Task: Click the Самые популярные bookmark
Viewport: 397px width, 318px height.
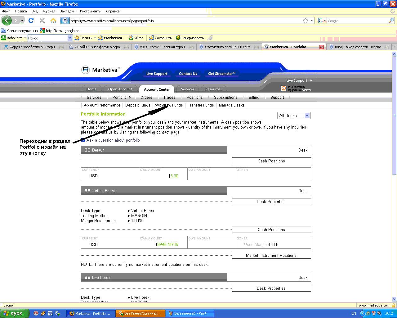Action: tap(19, 31)
